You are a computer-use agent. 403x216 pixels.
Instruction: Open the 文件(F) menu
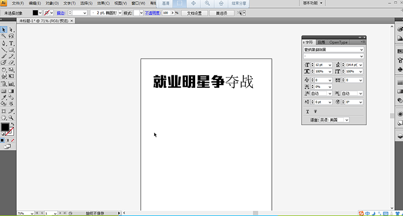tap(18, 3)
